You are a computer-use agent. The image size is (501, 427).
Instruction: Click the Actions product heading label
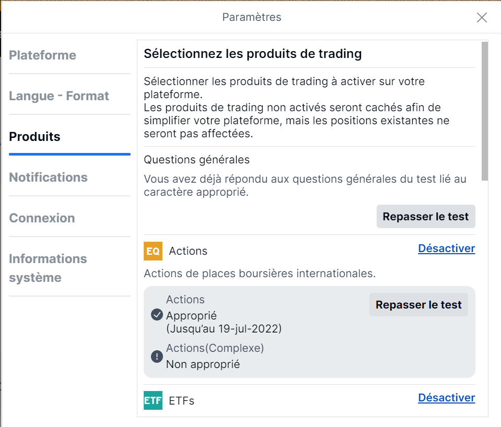pyautogui.click(x=188, y=251)
